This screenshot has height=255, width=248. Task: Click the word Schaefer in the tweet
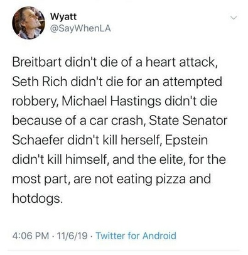point(38,140)
